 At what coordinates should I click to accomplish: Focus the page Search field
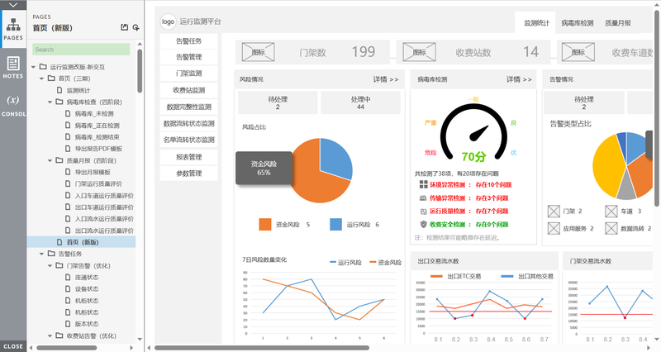[81, 50]
